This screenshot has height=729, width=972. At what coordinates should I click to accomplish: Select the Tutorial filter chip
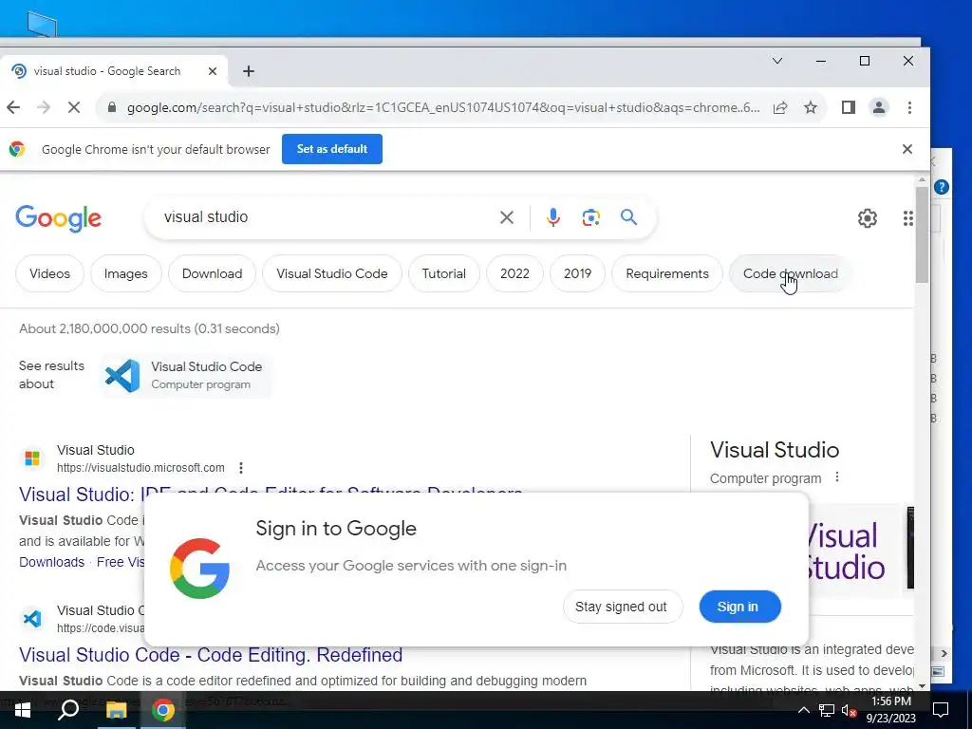click(x=444, y=273)
